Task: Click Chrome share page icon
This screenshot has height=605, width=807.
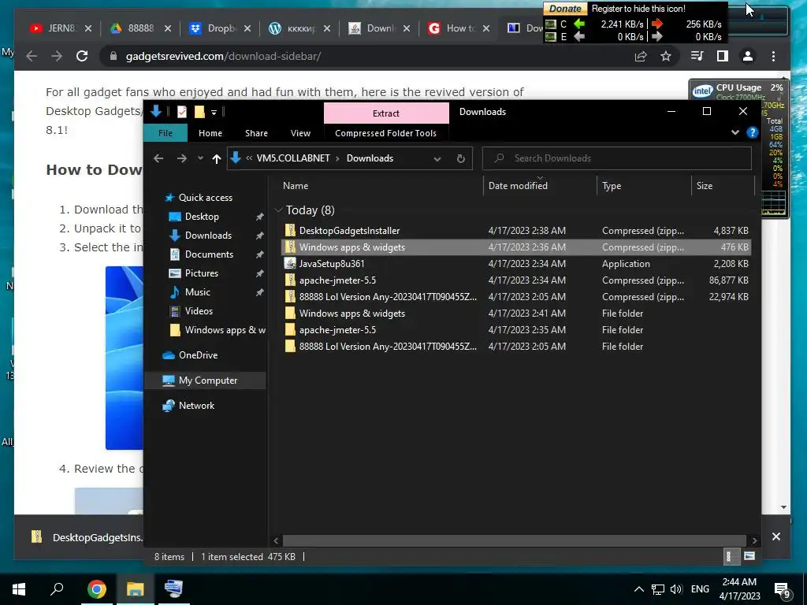Action: coord(641,56)
